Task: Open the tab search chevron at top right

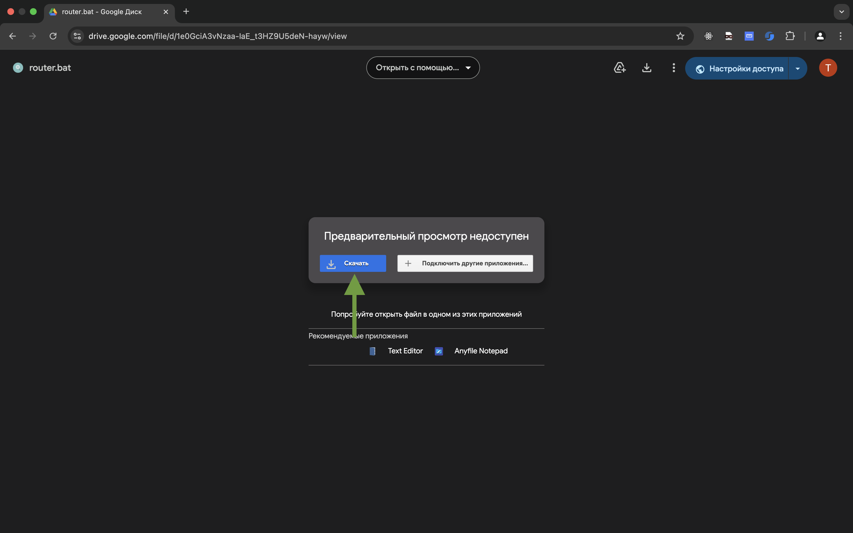Action: [x=841, y=12]
